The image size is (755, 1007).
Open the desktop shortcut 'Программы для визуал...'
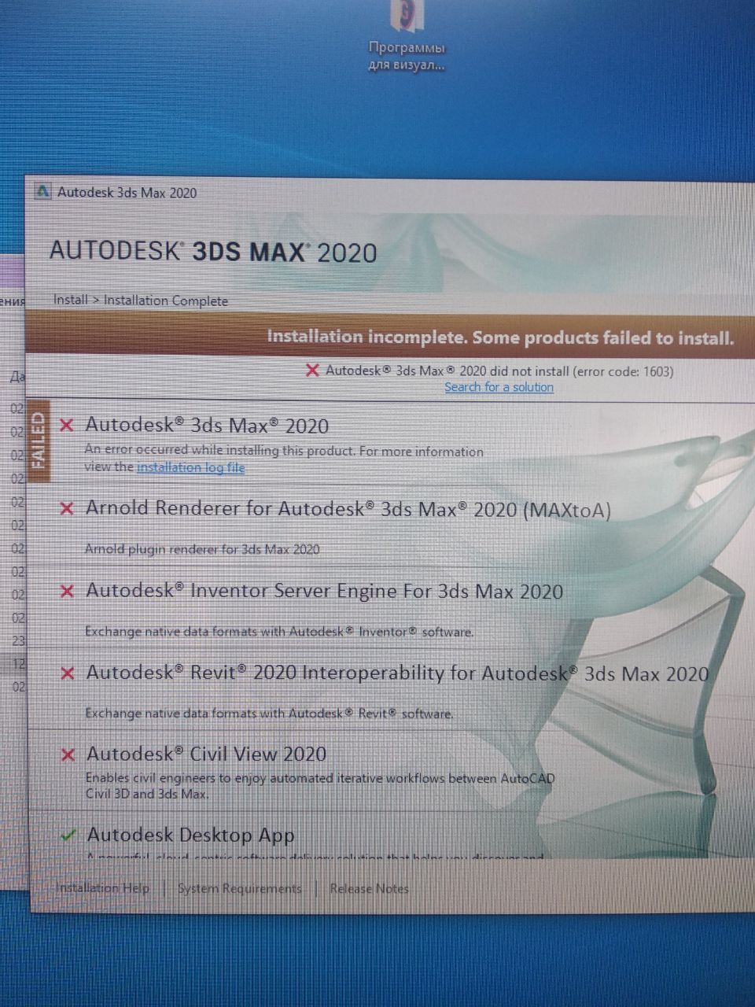[x=407, y=37]
